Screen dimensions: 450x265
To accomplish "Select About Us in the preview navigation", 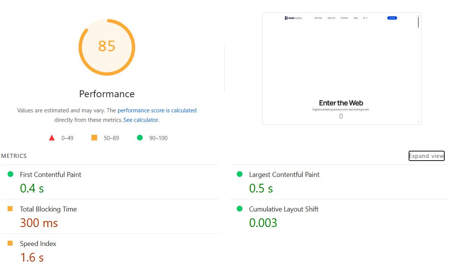I will pyautogui.click(x=331, y=18).
